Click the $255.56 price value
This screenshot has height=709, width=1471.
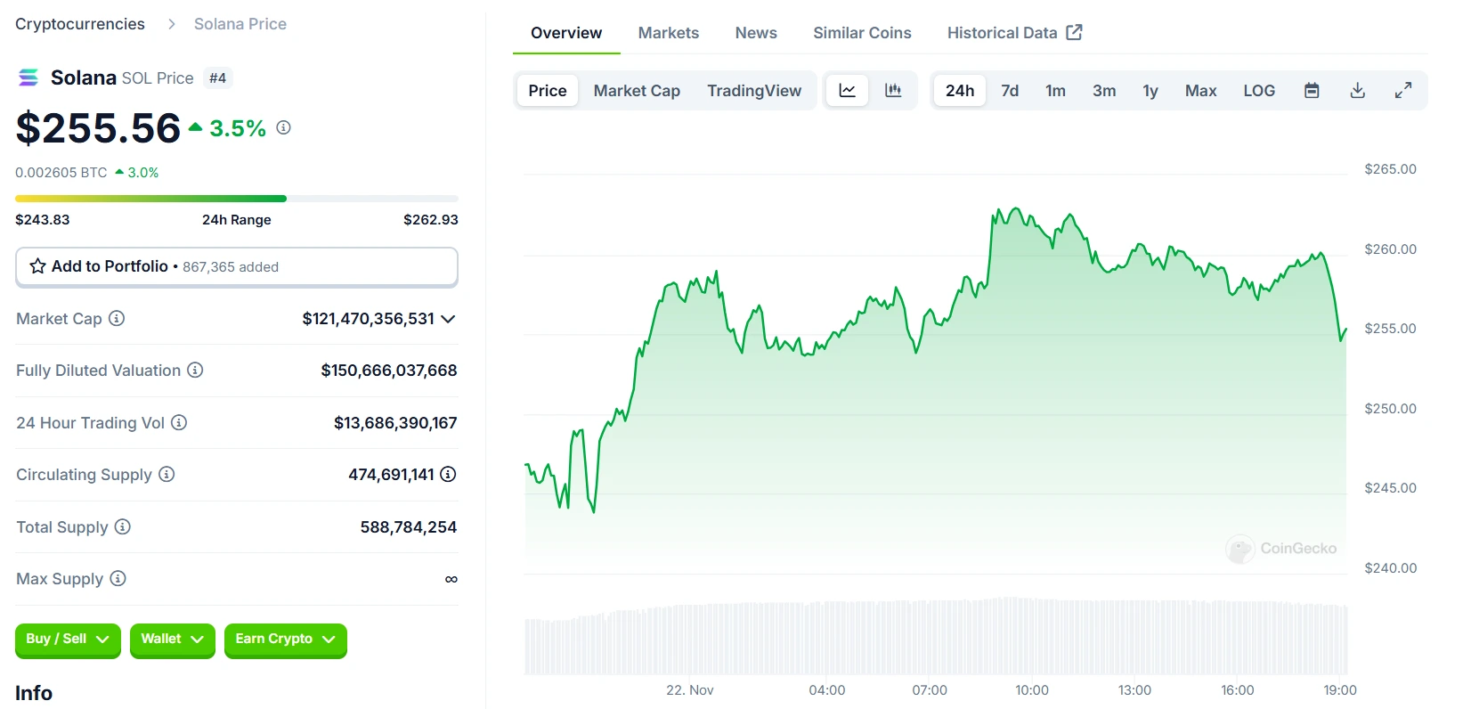tap(98, 128)
